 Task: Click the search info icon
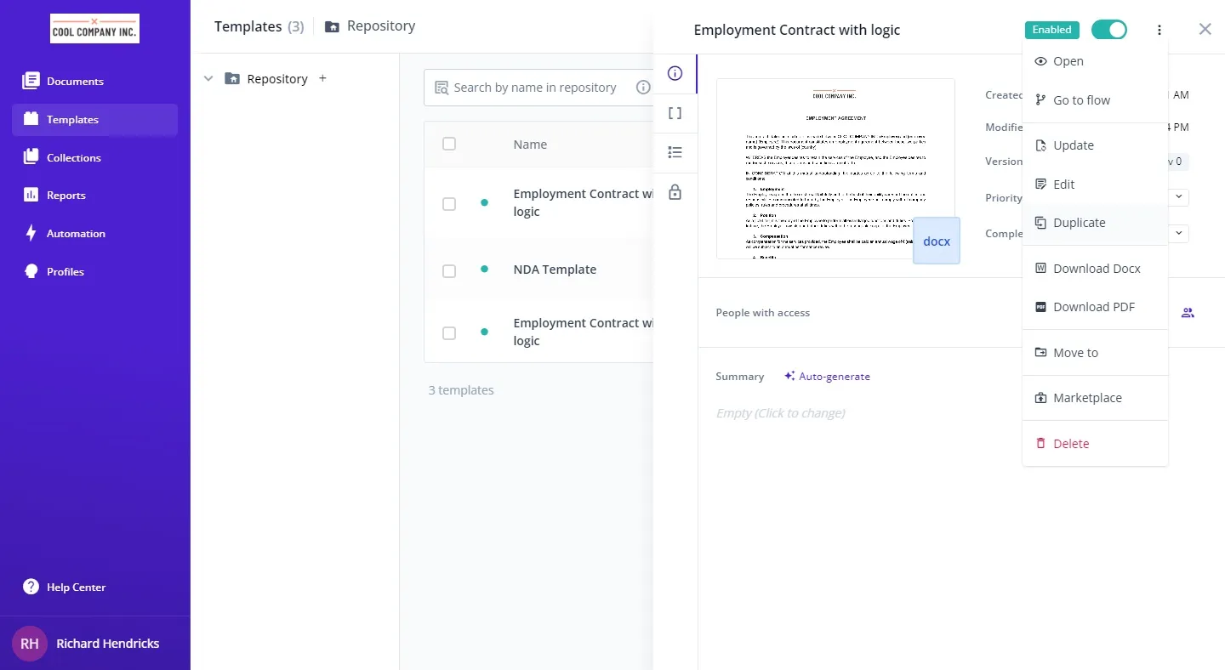pos(643,87)
